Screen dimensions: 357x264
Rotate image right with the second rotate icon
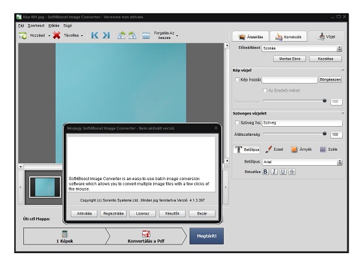(x=132, y=35)
